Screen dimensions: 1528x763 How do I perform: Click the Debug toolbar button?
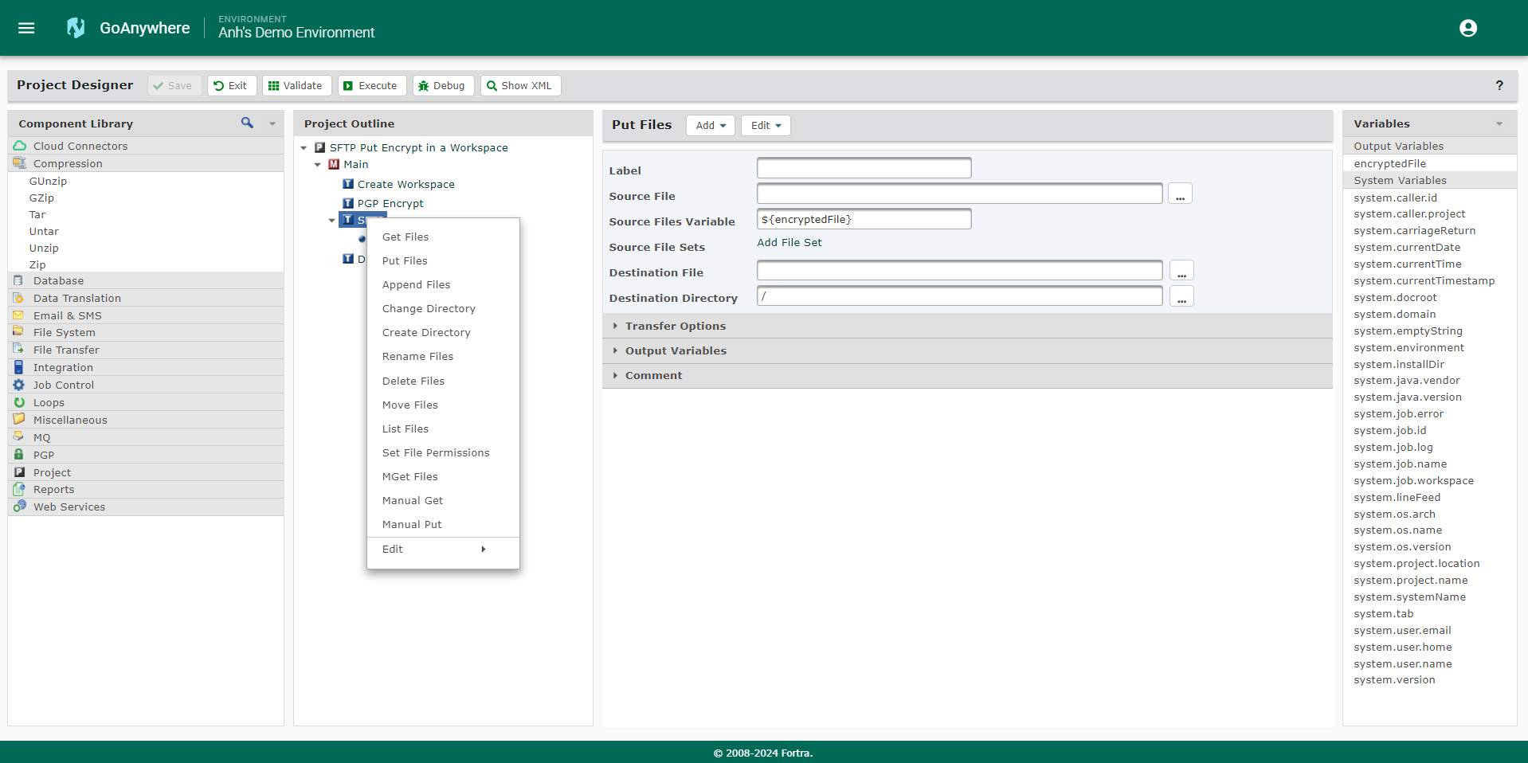(442, 85)
